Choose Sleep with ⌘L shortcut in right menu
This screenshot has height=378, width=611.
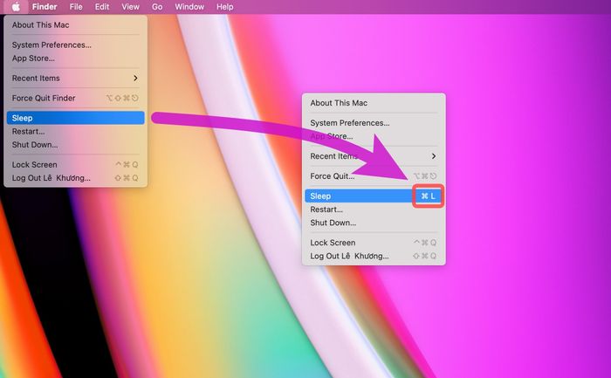point(374,196)
